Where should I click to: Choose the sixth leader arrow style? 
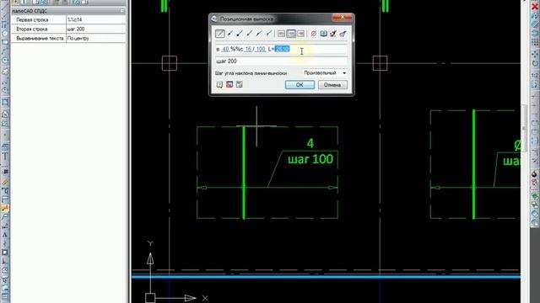pyautogui.click(x=268, y=34)
